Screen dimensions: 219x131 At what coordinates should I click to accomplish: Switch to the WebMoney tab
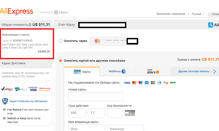[117, 72]
